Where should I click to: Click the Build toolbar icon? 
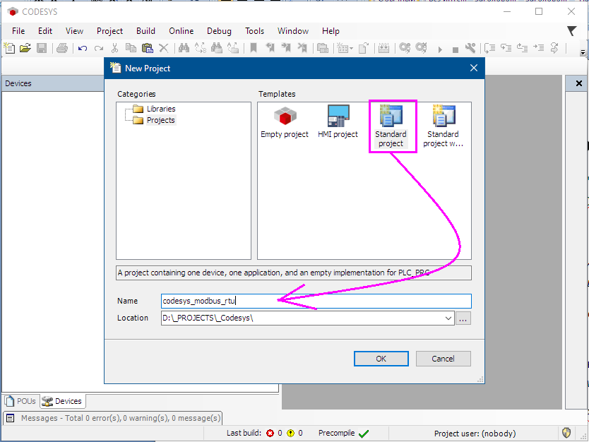point(383,48)
